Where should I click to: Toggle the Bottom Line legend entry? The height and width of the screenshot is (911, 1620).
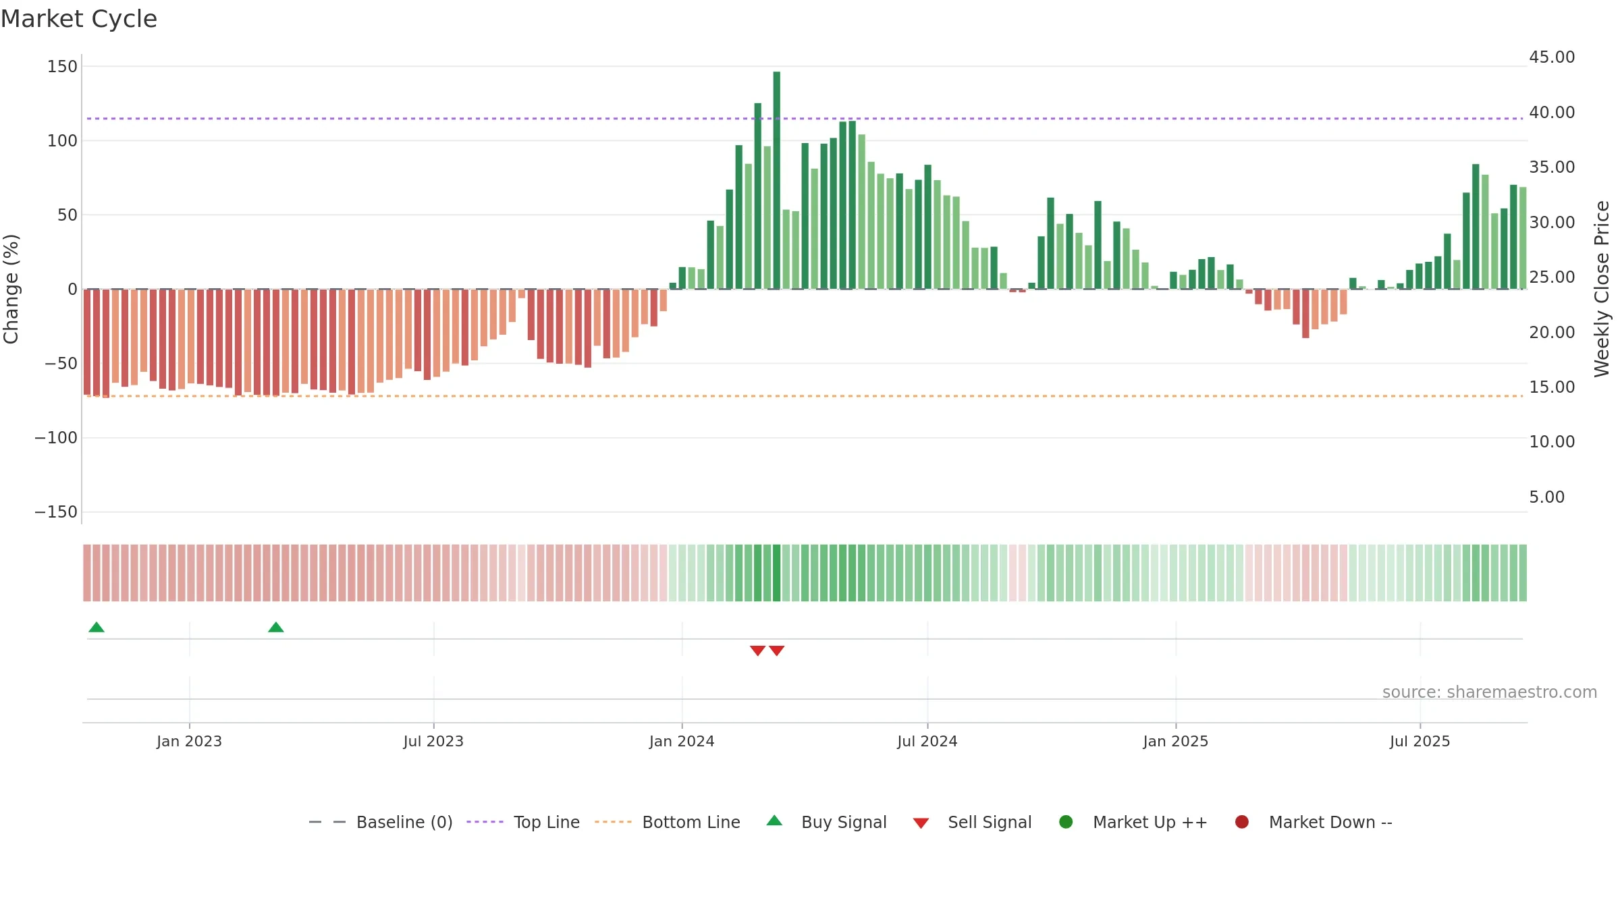[668, 822]
